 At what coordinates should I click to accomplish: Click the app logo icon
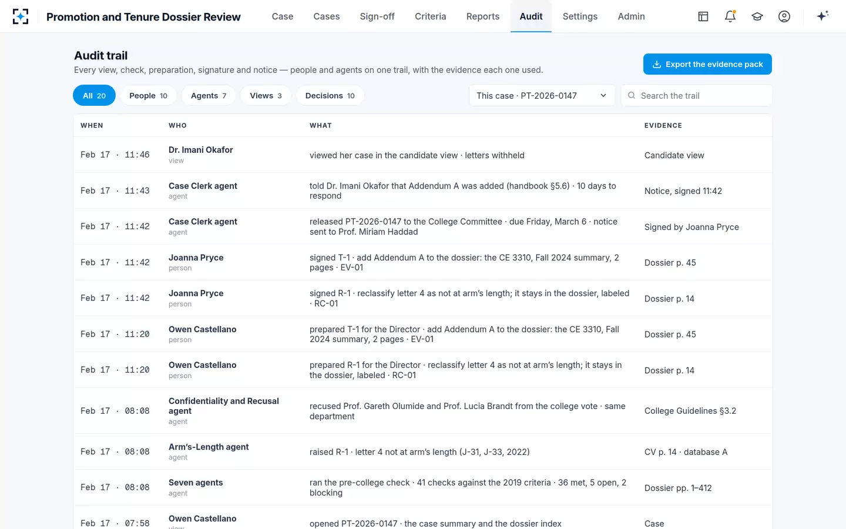click(x=21, y=16)
